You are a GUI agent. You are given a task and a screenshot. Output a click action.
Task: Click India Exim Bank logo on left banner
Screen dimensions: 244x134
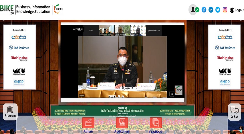pos(19,37)
